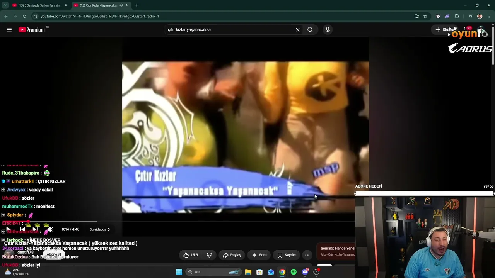Open the install/cast icon in address bar

pos(416,16)
